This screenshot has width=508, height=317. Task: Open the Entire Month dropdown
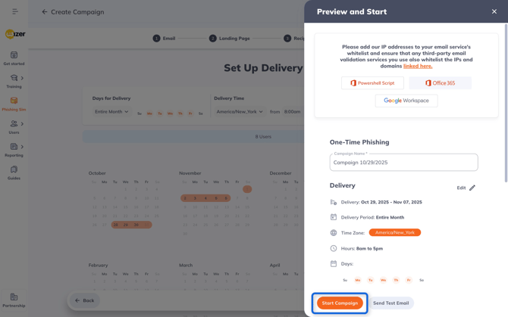coord(111,112)
